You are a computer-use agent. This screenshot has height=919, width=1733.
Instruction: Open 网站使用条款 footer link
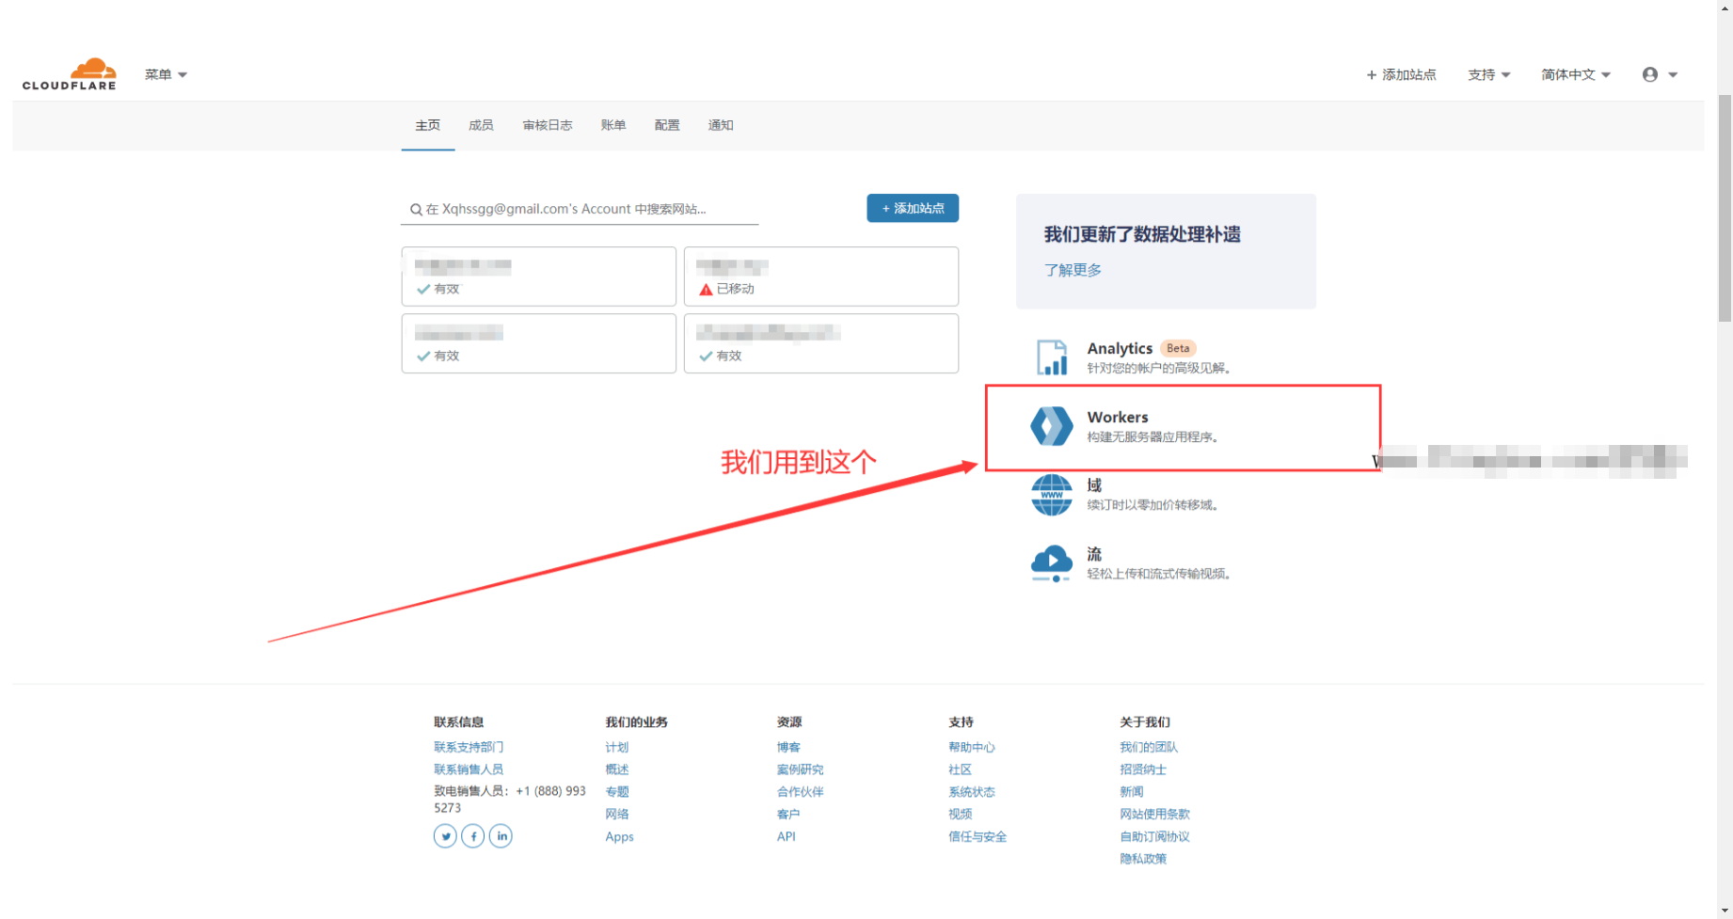[1154, 814]
